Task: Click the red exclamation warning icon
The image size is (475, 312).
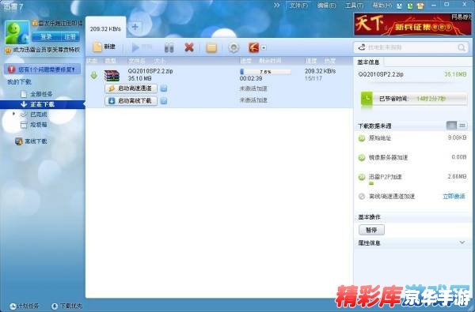Action: click(12, 70)
